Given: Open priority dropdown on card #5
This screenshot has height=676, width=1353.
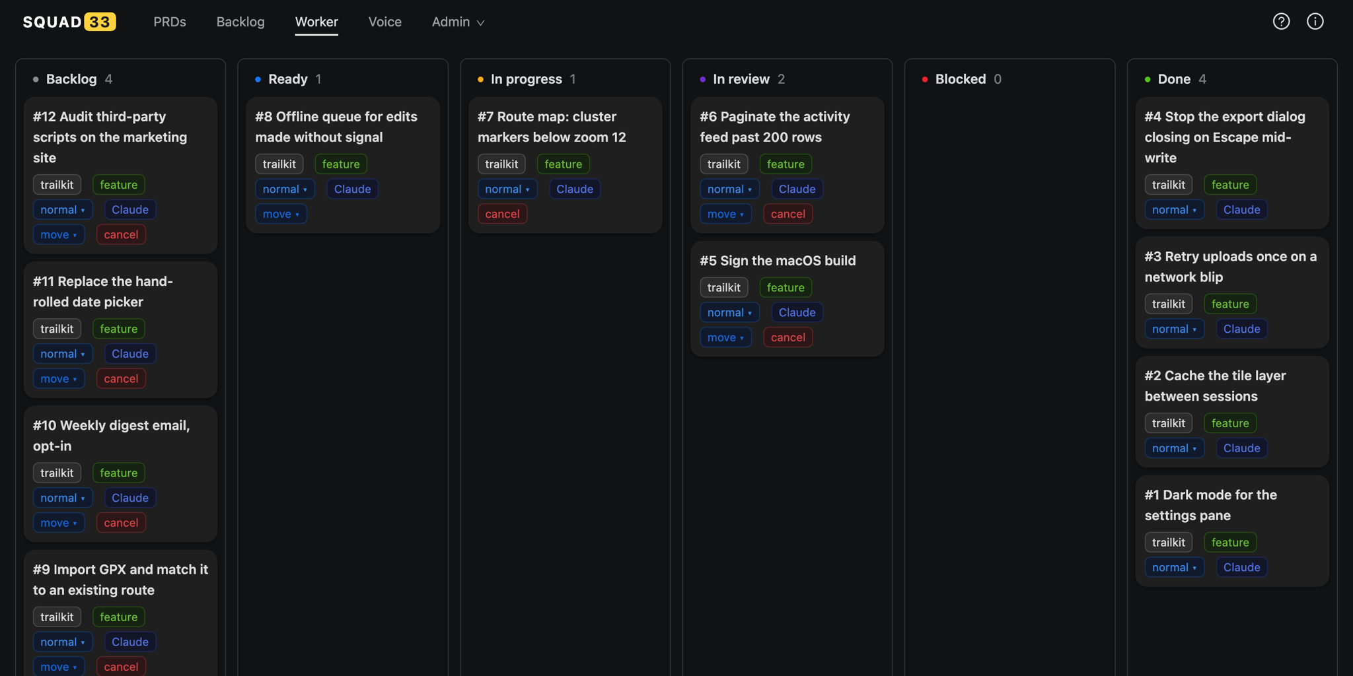Looking at the screenshot, I should tap(729, 312).
